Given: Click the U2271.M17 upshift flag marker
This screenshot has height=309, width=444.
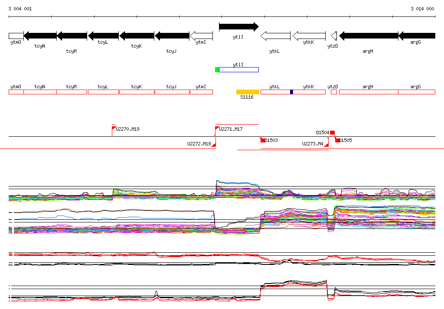Looking at the screenshot, I should point(217,129).
